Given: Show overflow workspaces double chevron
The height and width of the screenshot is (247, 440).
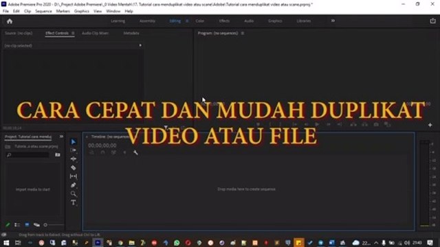Looking at the screenshot, I should pos(333,21).
